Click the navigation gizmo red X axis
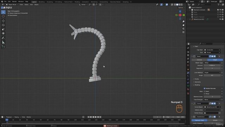The height and width of the screenshot is (127, 225). pos(180,15)
